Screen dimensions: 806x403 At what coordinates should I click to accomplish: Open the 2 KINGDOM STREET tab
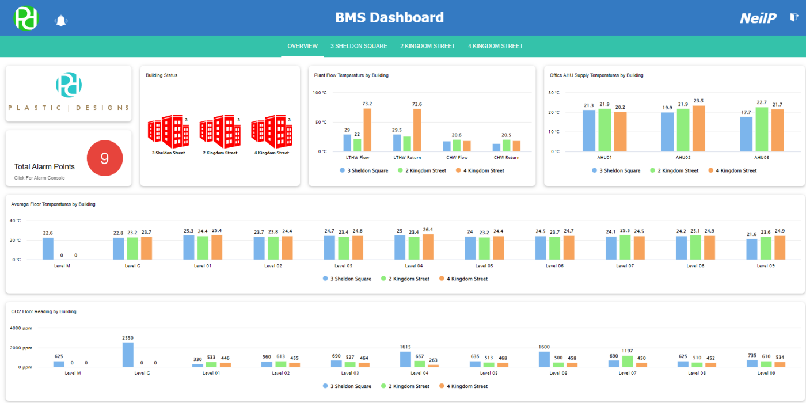pos(428,46)
